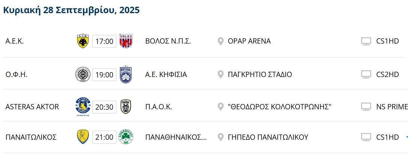
Task: Click the Kifisia team crest
Action: (126, 74)
